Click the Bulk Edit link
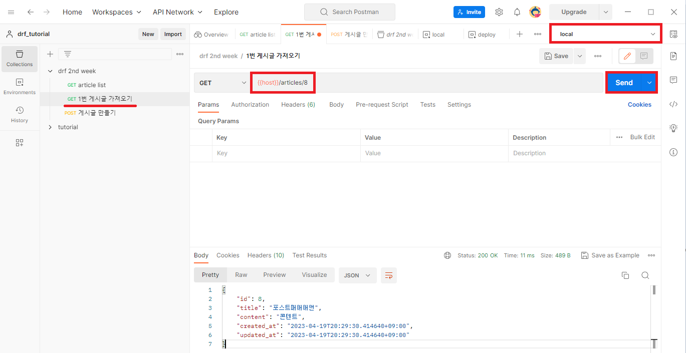This screenshot has height=353, width=686. point(642,137)
